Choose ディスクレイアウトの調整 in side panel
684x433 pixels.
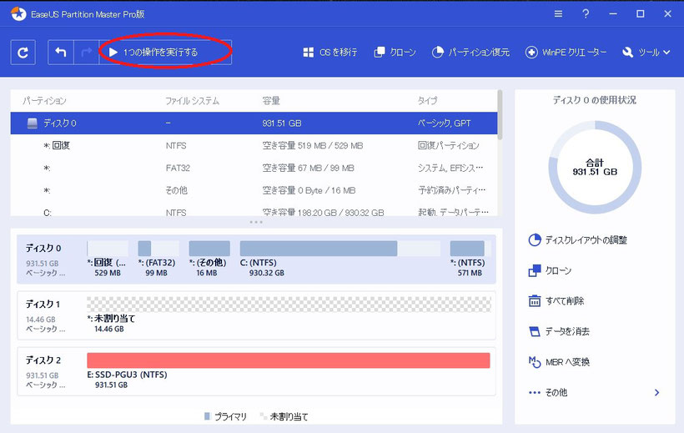coord(577,240)
